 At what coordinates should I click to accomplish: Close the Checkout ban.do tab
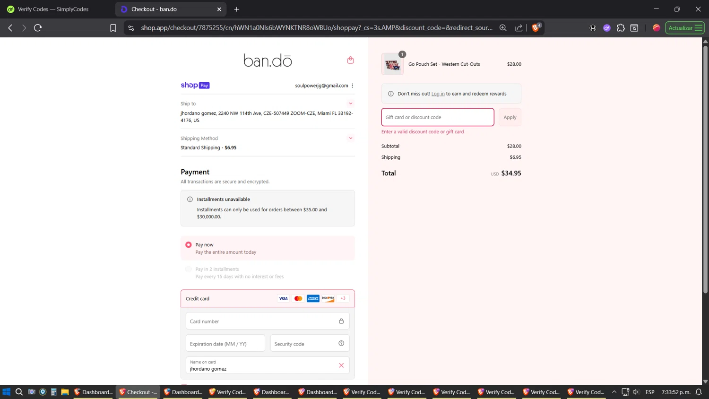coord(219,9)
